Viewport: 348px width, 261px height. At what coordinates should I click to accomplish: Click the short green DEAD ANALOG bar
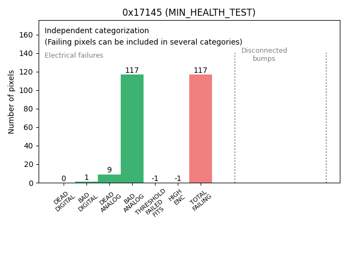click(x=109, y=178)
